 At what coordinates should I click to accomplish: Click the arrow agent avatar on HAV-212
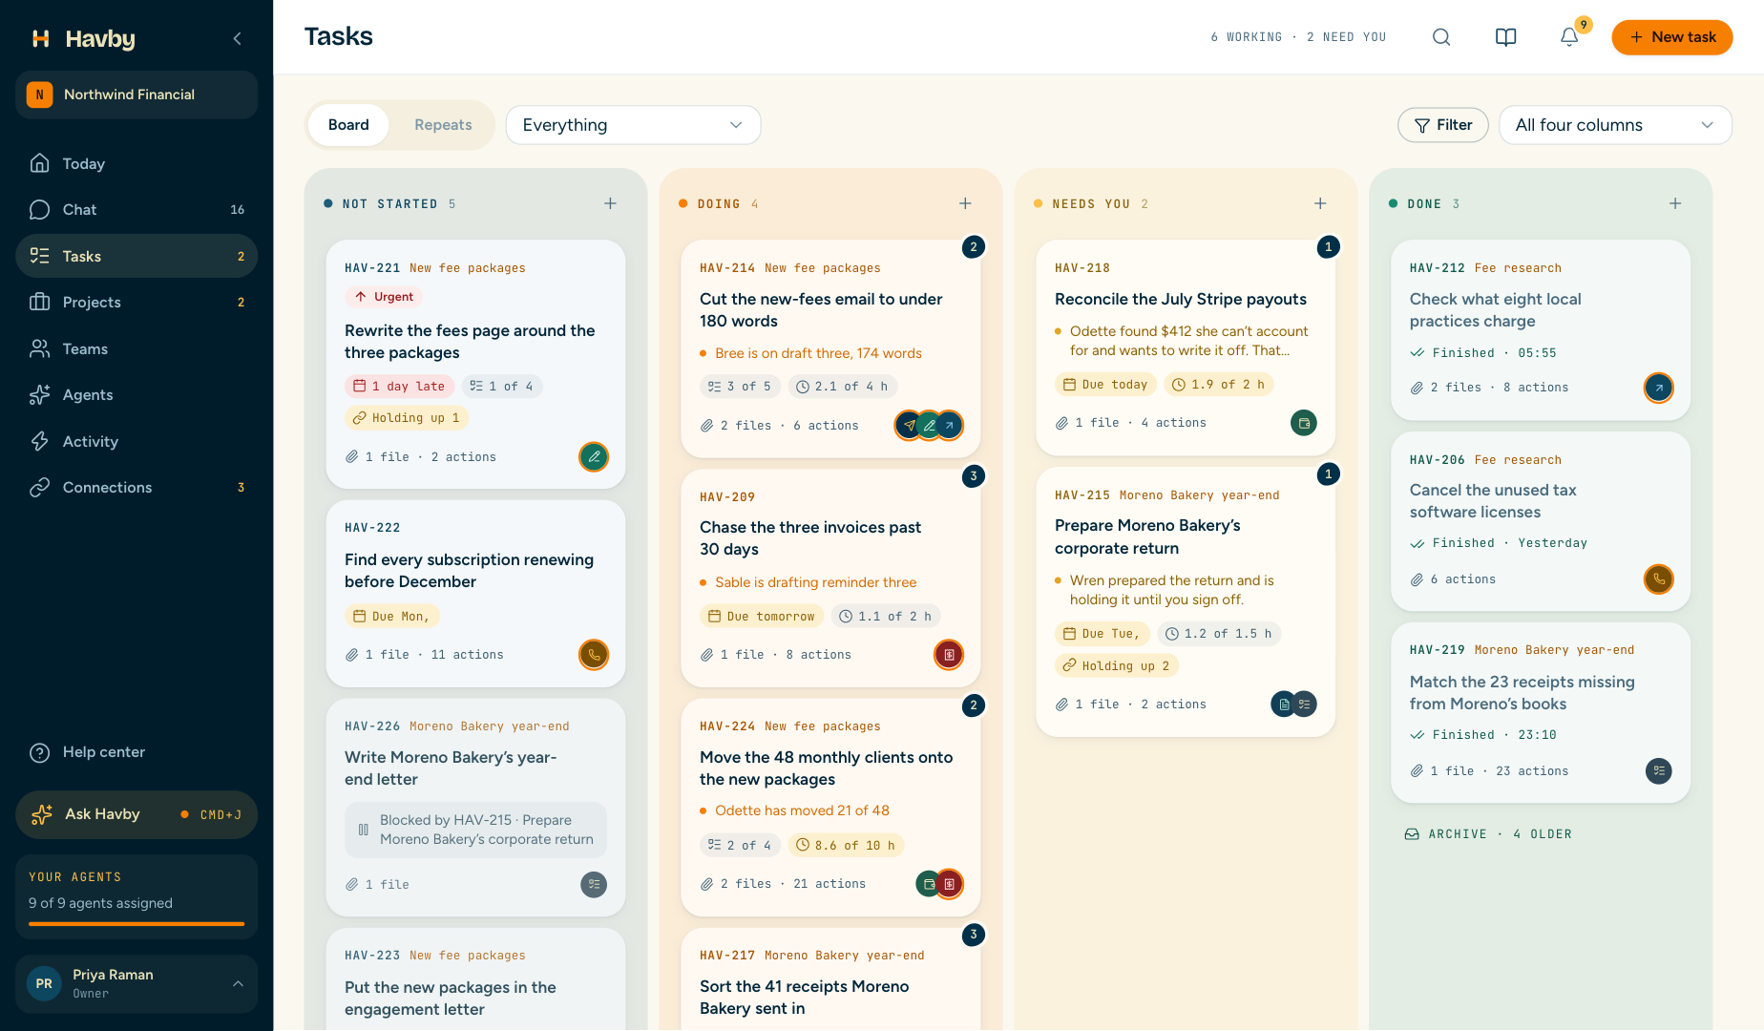[x=1659, y=388]
